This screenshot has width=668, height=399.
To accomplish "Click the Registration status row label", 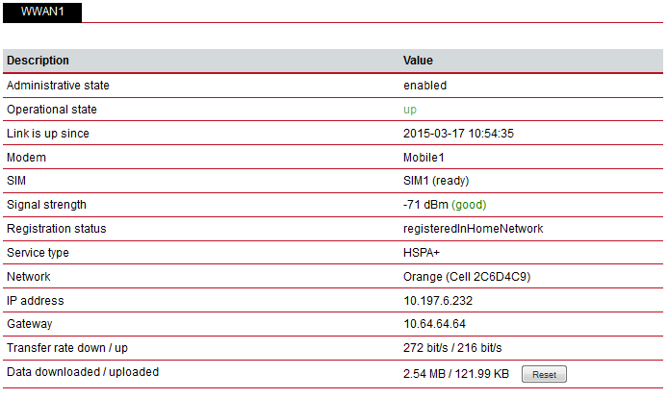I will point(56,229).
